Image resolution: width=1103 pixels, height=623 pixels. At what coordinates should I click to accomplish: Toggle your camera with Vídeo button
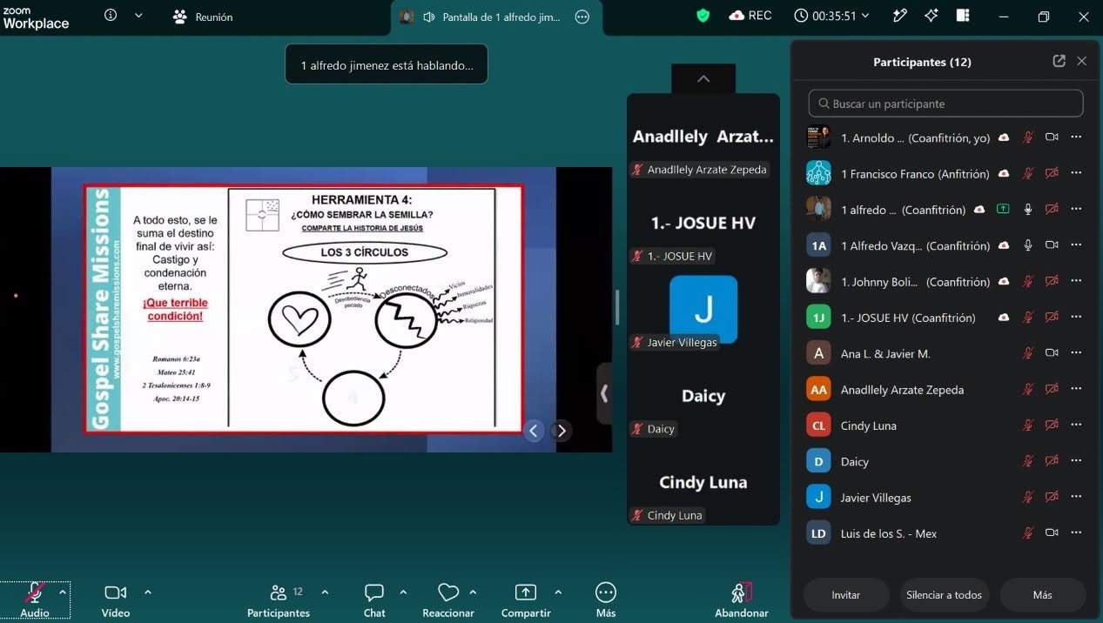pyautogui.click(x=116, y=600)
